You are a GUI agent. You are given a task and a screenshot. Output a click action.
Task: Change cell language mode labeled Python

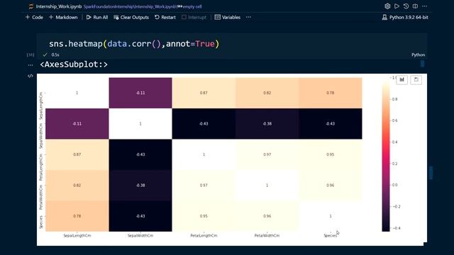(418, 55)
